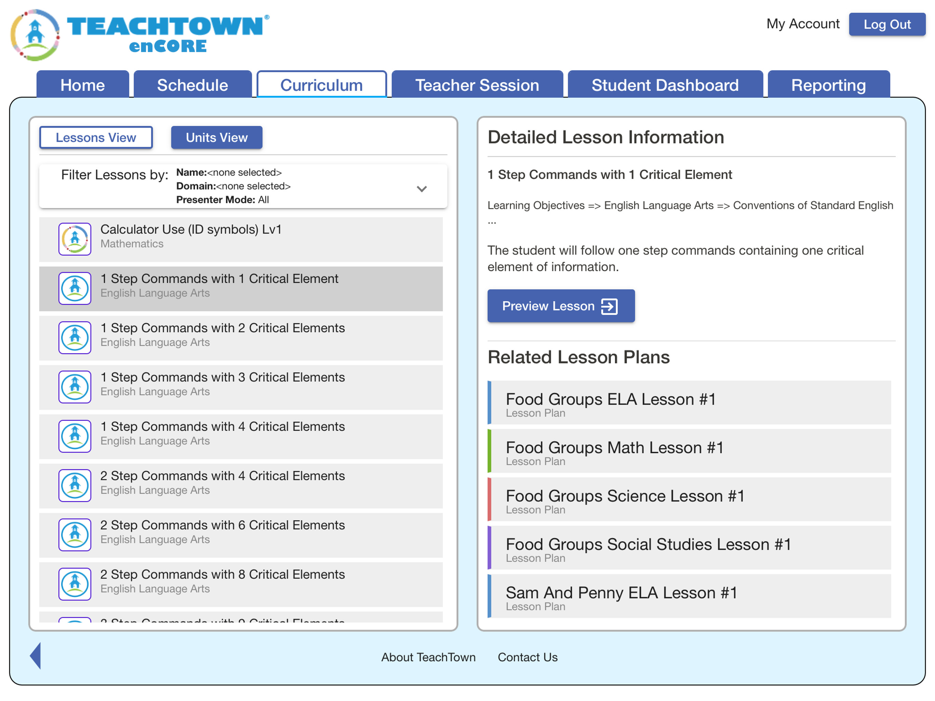The height and width of the screenshot is (701, 935).
Task: Click the 'Mathematics' subject label
Action: click(x=132, y=244)
